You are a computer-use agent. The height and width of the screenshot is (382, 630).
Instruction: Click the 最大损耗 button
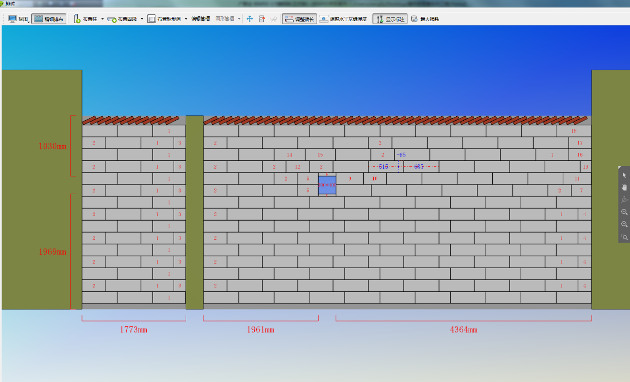[425, 19]
